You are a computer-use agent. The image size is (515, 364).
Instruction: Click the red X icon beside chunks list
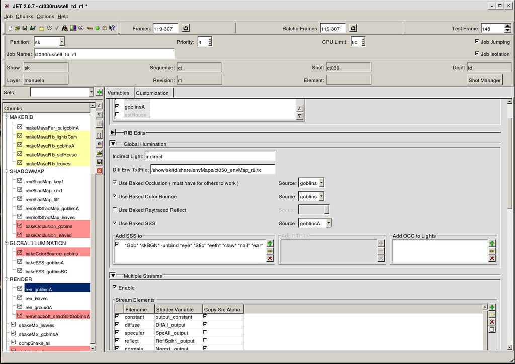pyautogui.click(x=99, y=171)
